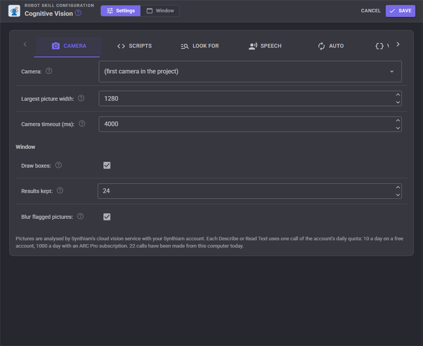Open the Camera selection dropdown

click(250, 72)
